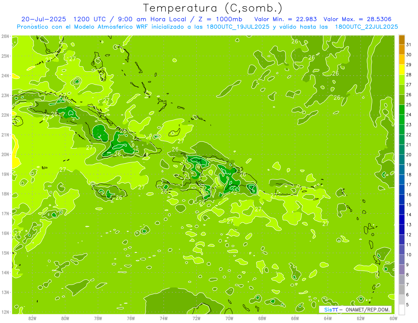Click the 66W longitude axis label

[x=295, y=318]
